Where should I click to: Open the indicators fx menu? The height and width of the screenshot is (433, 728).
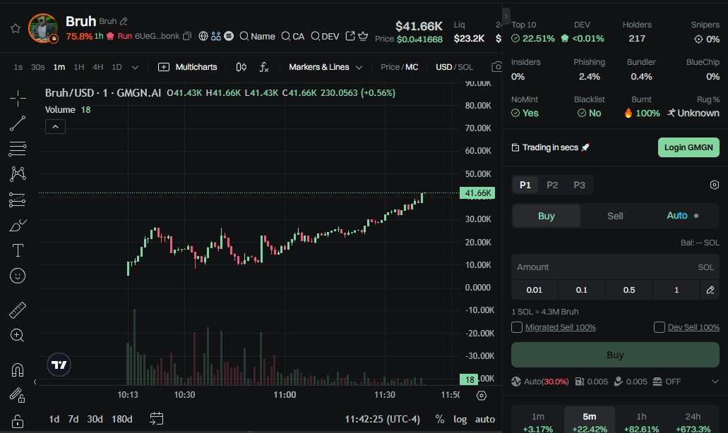click(x=263, y=67)
